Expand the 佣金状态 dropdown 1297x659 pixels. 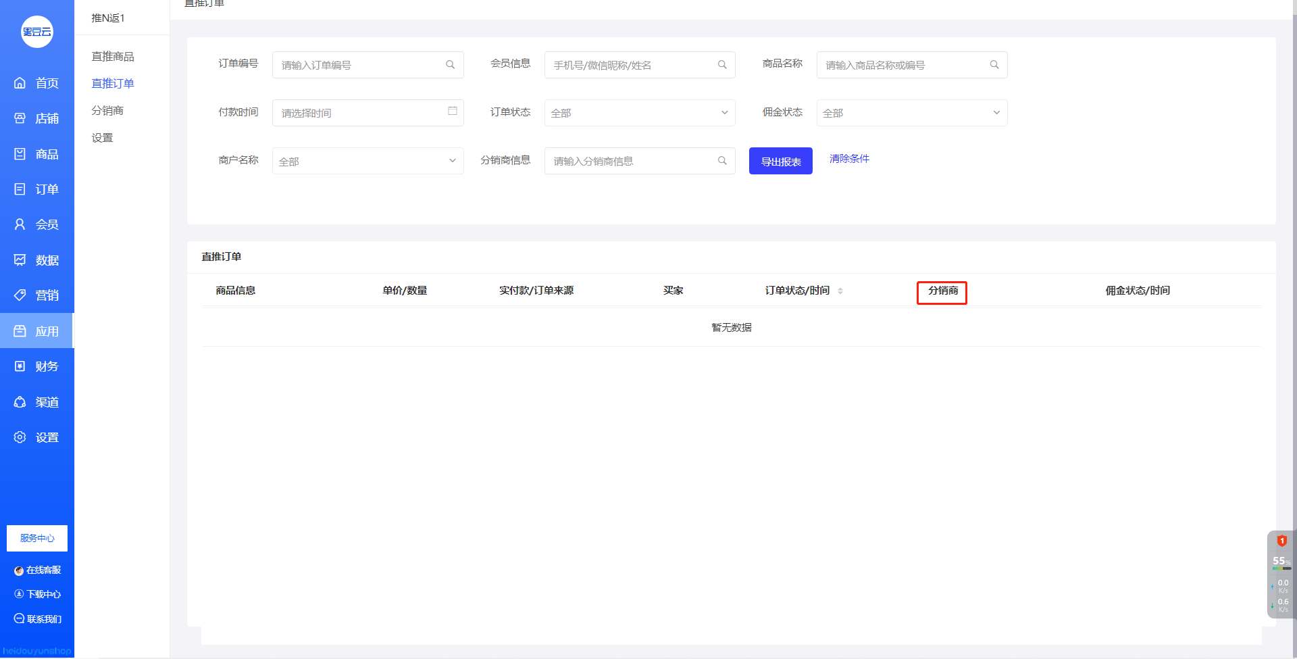(x=911, y=113)
